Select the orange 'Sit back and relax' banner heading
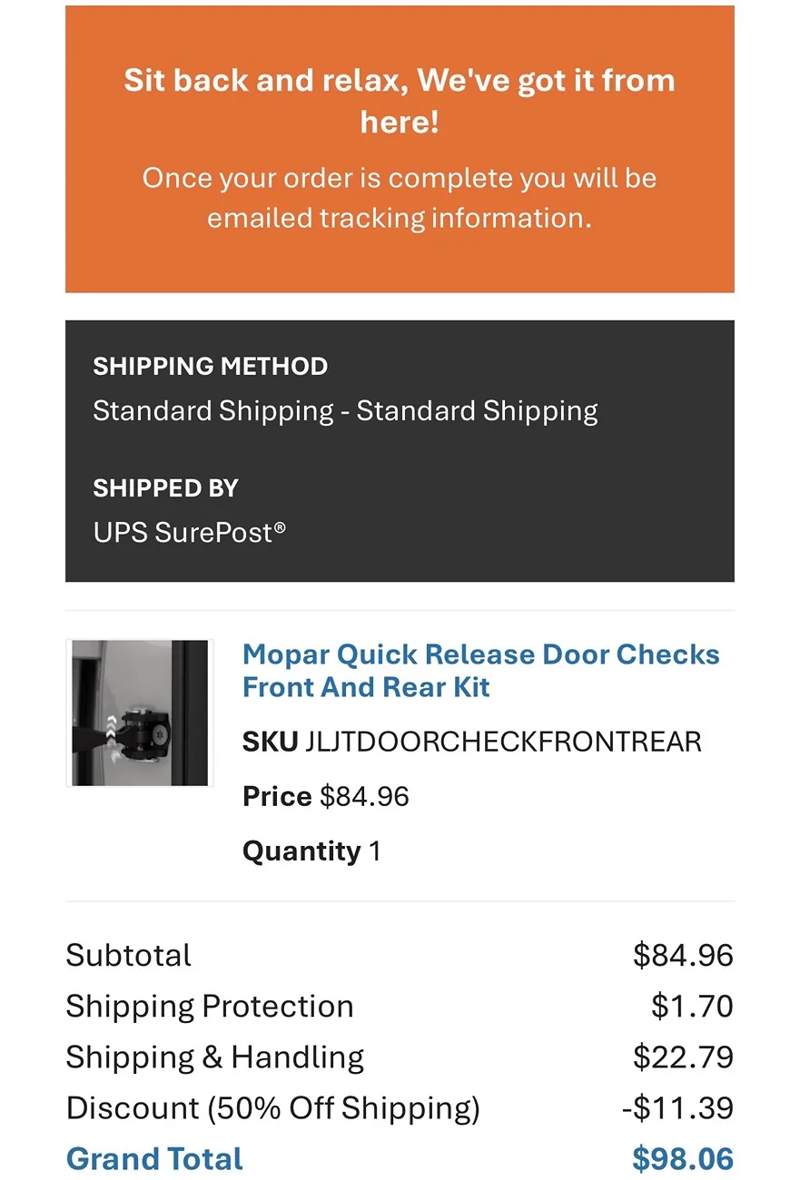 pos(400,100)
